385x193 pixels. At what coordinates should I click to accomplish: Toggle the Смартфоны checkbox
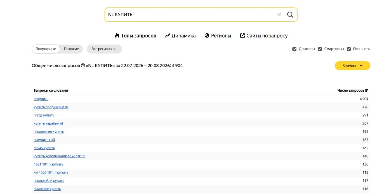coord(320,49)
